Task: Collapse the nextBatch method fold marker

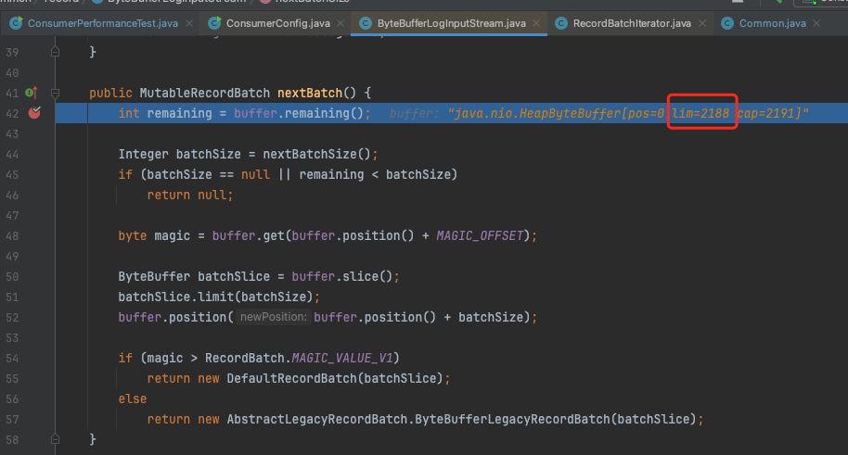Action: click(56, 93)
